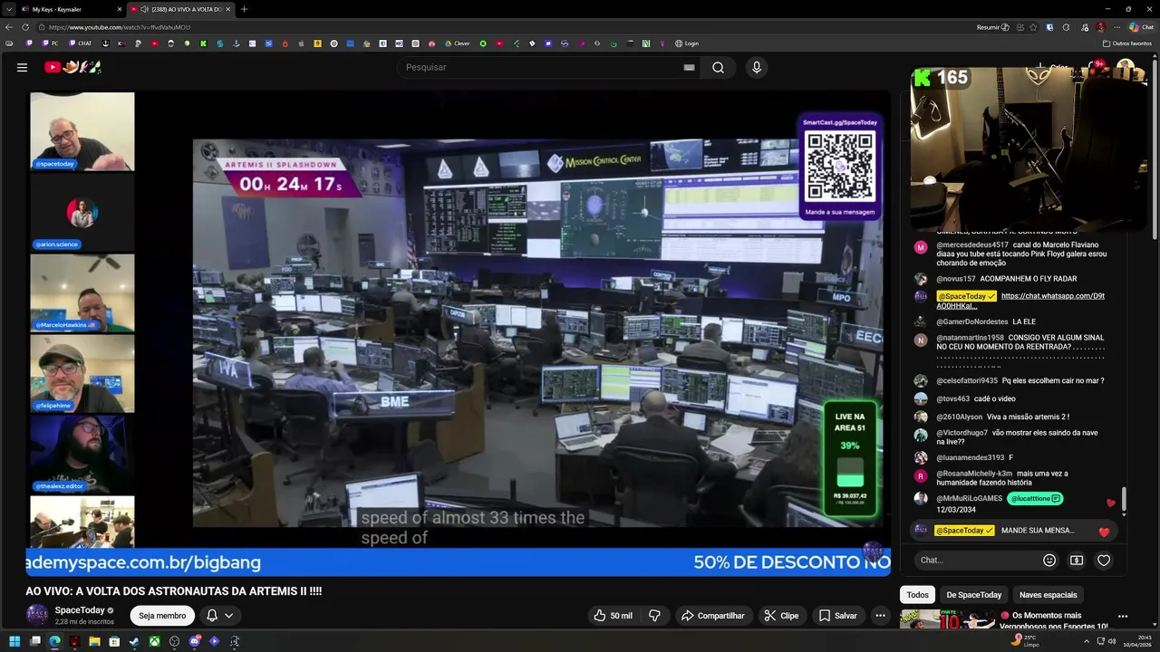Select the De SpaceToday filter chip
This screenshot has width=1160, height=652.
pyautogui.click(x=974, y=595)
